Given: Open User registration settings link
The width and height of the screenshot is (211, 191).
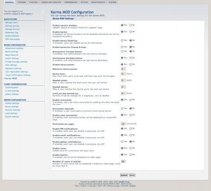Looking at the screenshot, I should tap(17, 72).
